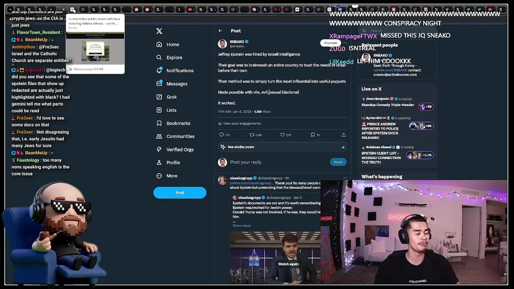
Task: Click the Profile person icon
Action: 159,163
